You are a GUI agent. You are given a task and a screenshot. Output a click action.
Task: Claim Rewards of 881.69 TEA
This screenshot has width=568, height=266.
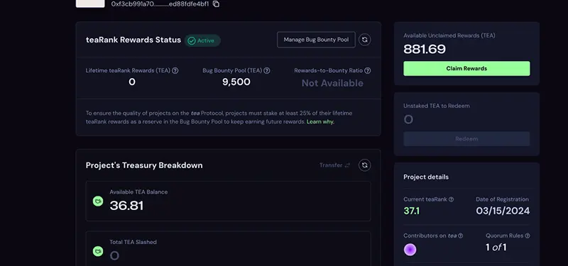(466, 68)
